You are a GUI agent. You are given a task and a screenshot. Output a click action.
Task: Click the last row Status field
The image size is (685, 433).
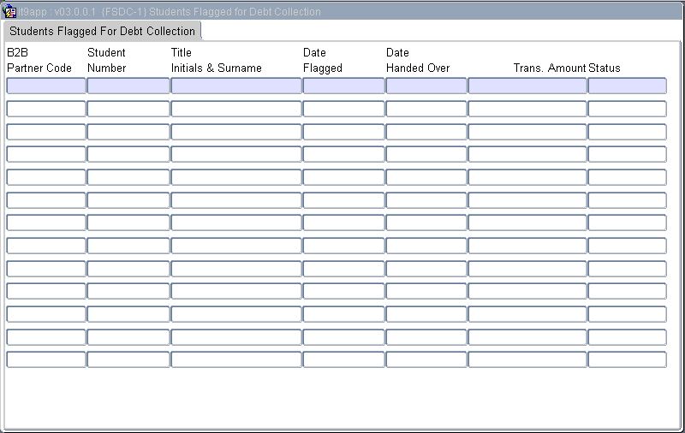[627, 359]
